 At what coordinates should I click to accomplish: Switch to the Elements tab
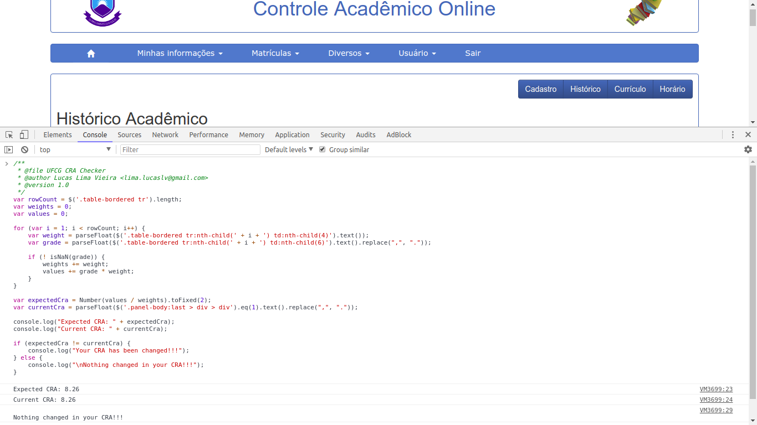click(x=58, y=134)
